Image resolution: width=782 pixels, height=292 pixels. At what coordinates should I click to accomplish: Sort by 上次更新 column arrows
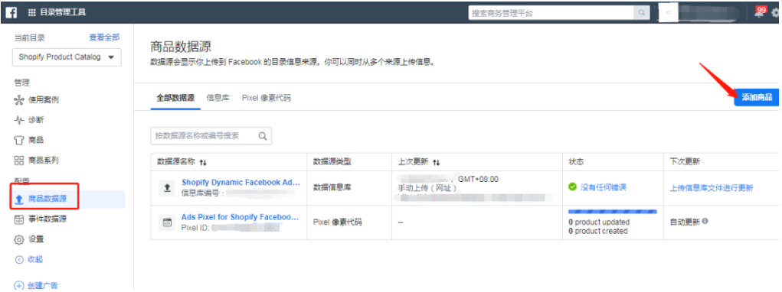(436, 162)
